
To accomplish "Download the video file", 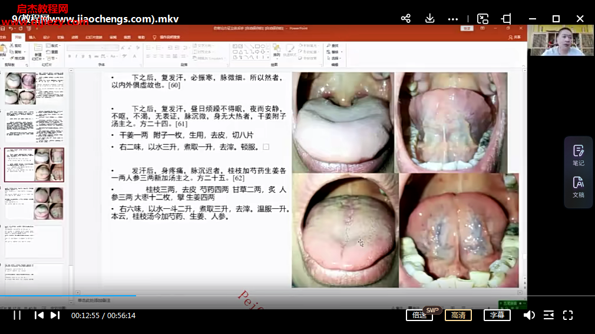I will 429,19.
